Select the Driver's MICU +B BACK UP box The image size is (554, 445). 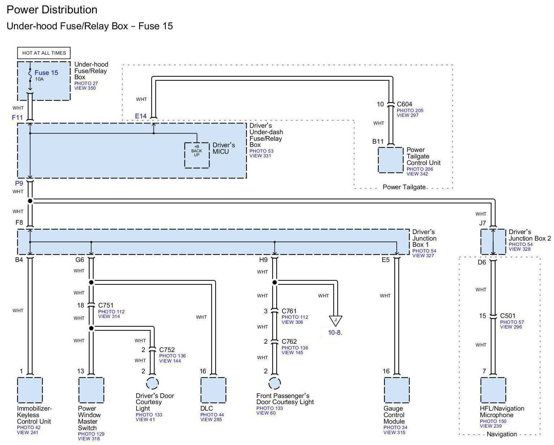tap(197, 155)
